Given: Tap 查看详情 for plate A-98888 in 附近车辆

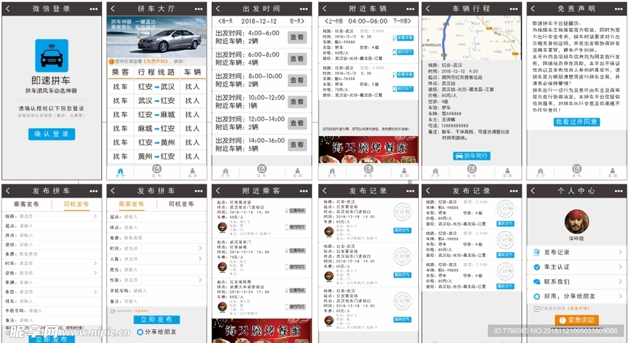Looking at the screenshot, I should pyautogui.click(x=402, y=37).
